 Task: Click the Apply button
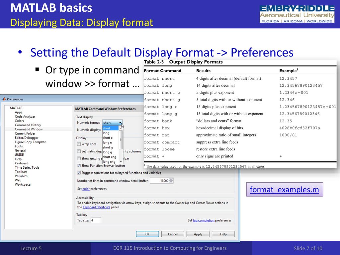pos(198,234)
